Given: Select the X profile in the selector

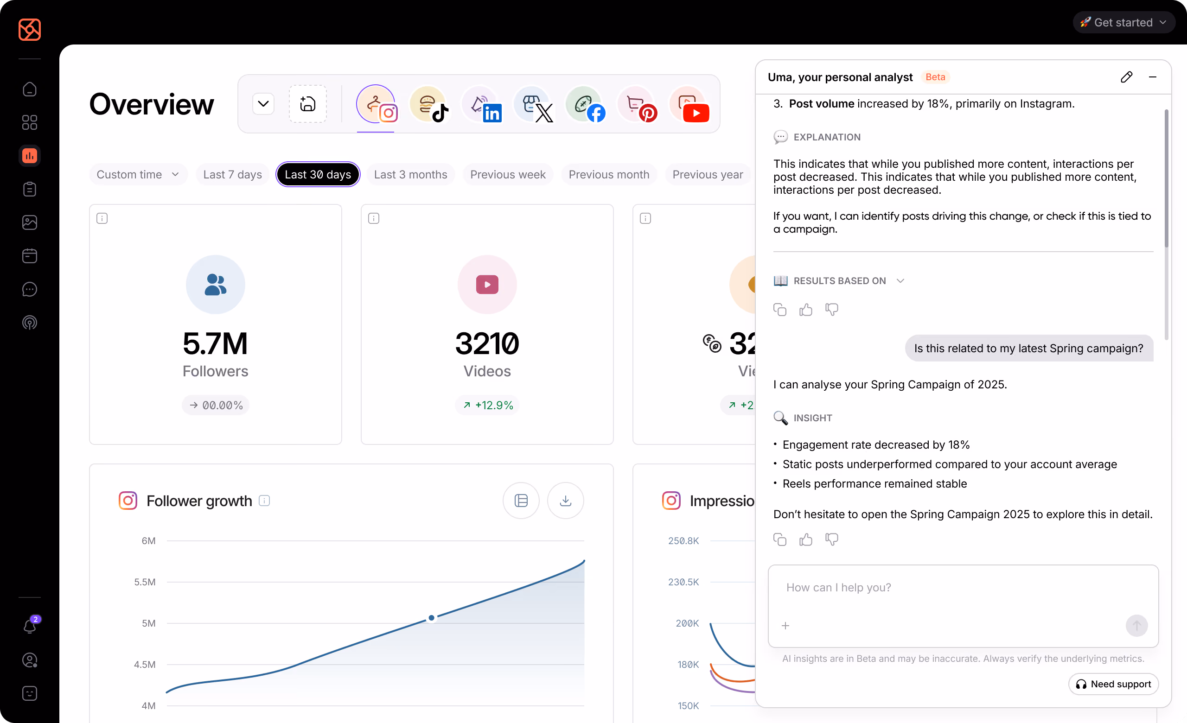Looking at the screenshot, I should (x=533, y=104).
